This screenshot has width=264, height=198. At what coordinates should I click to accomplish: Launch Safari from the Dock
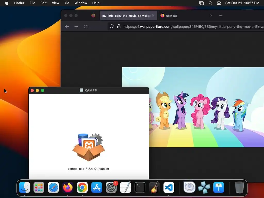[x=53, y=187]
